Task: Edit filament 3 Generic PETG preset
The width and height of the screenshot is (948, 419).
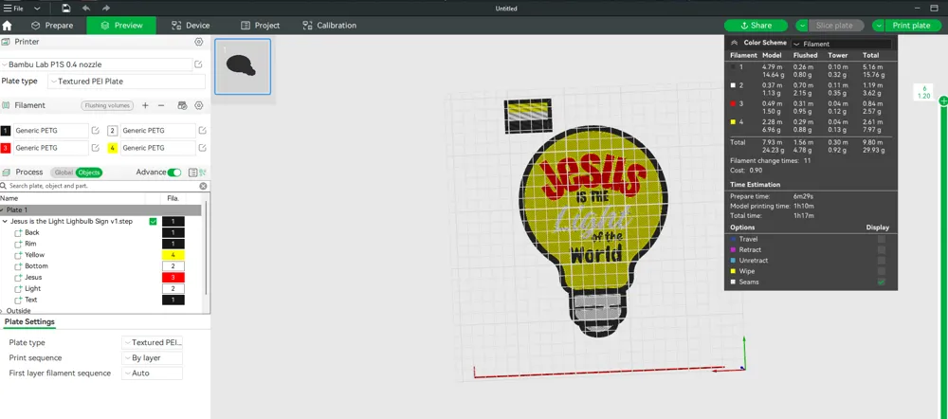Action: (96, 148)
